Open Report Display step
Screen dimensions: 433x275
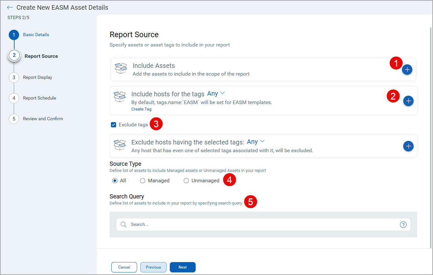pos(38,77)
